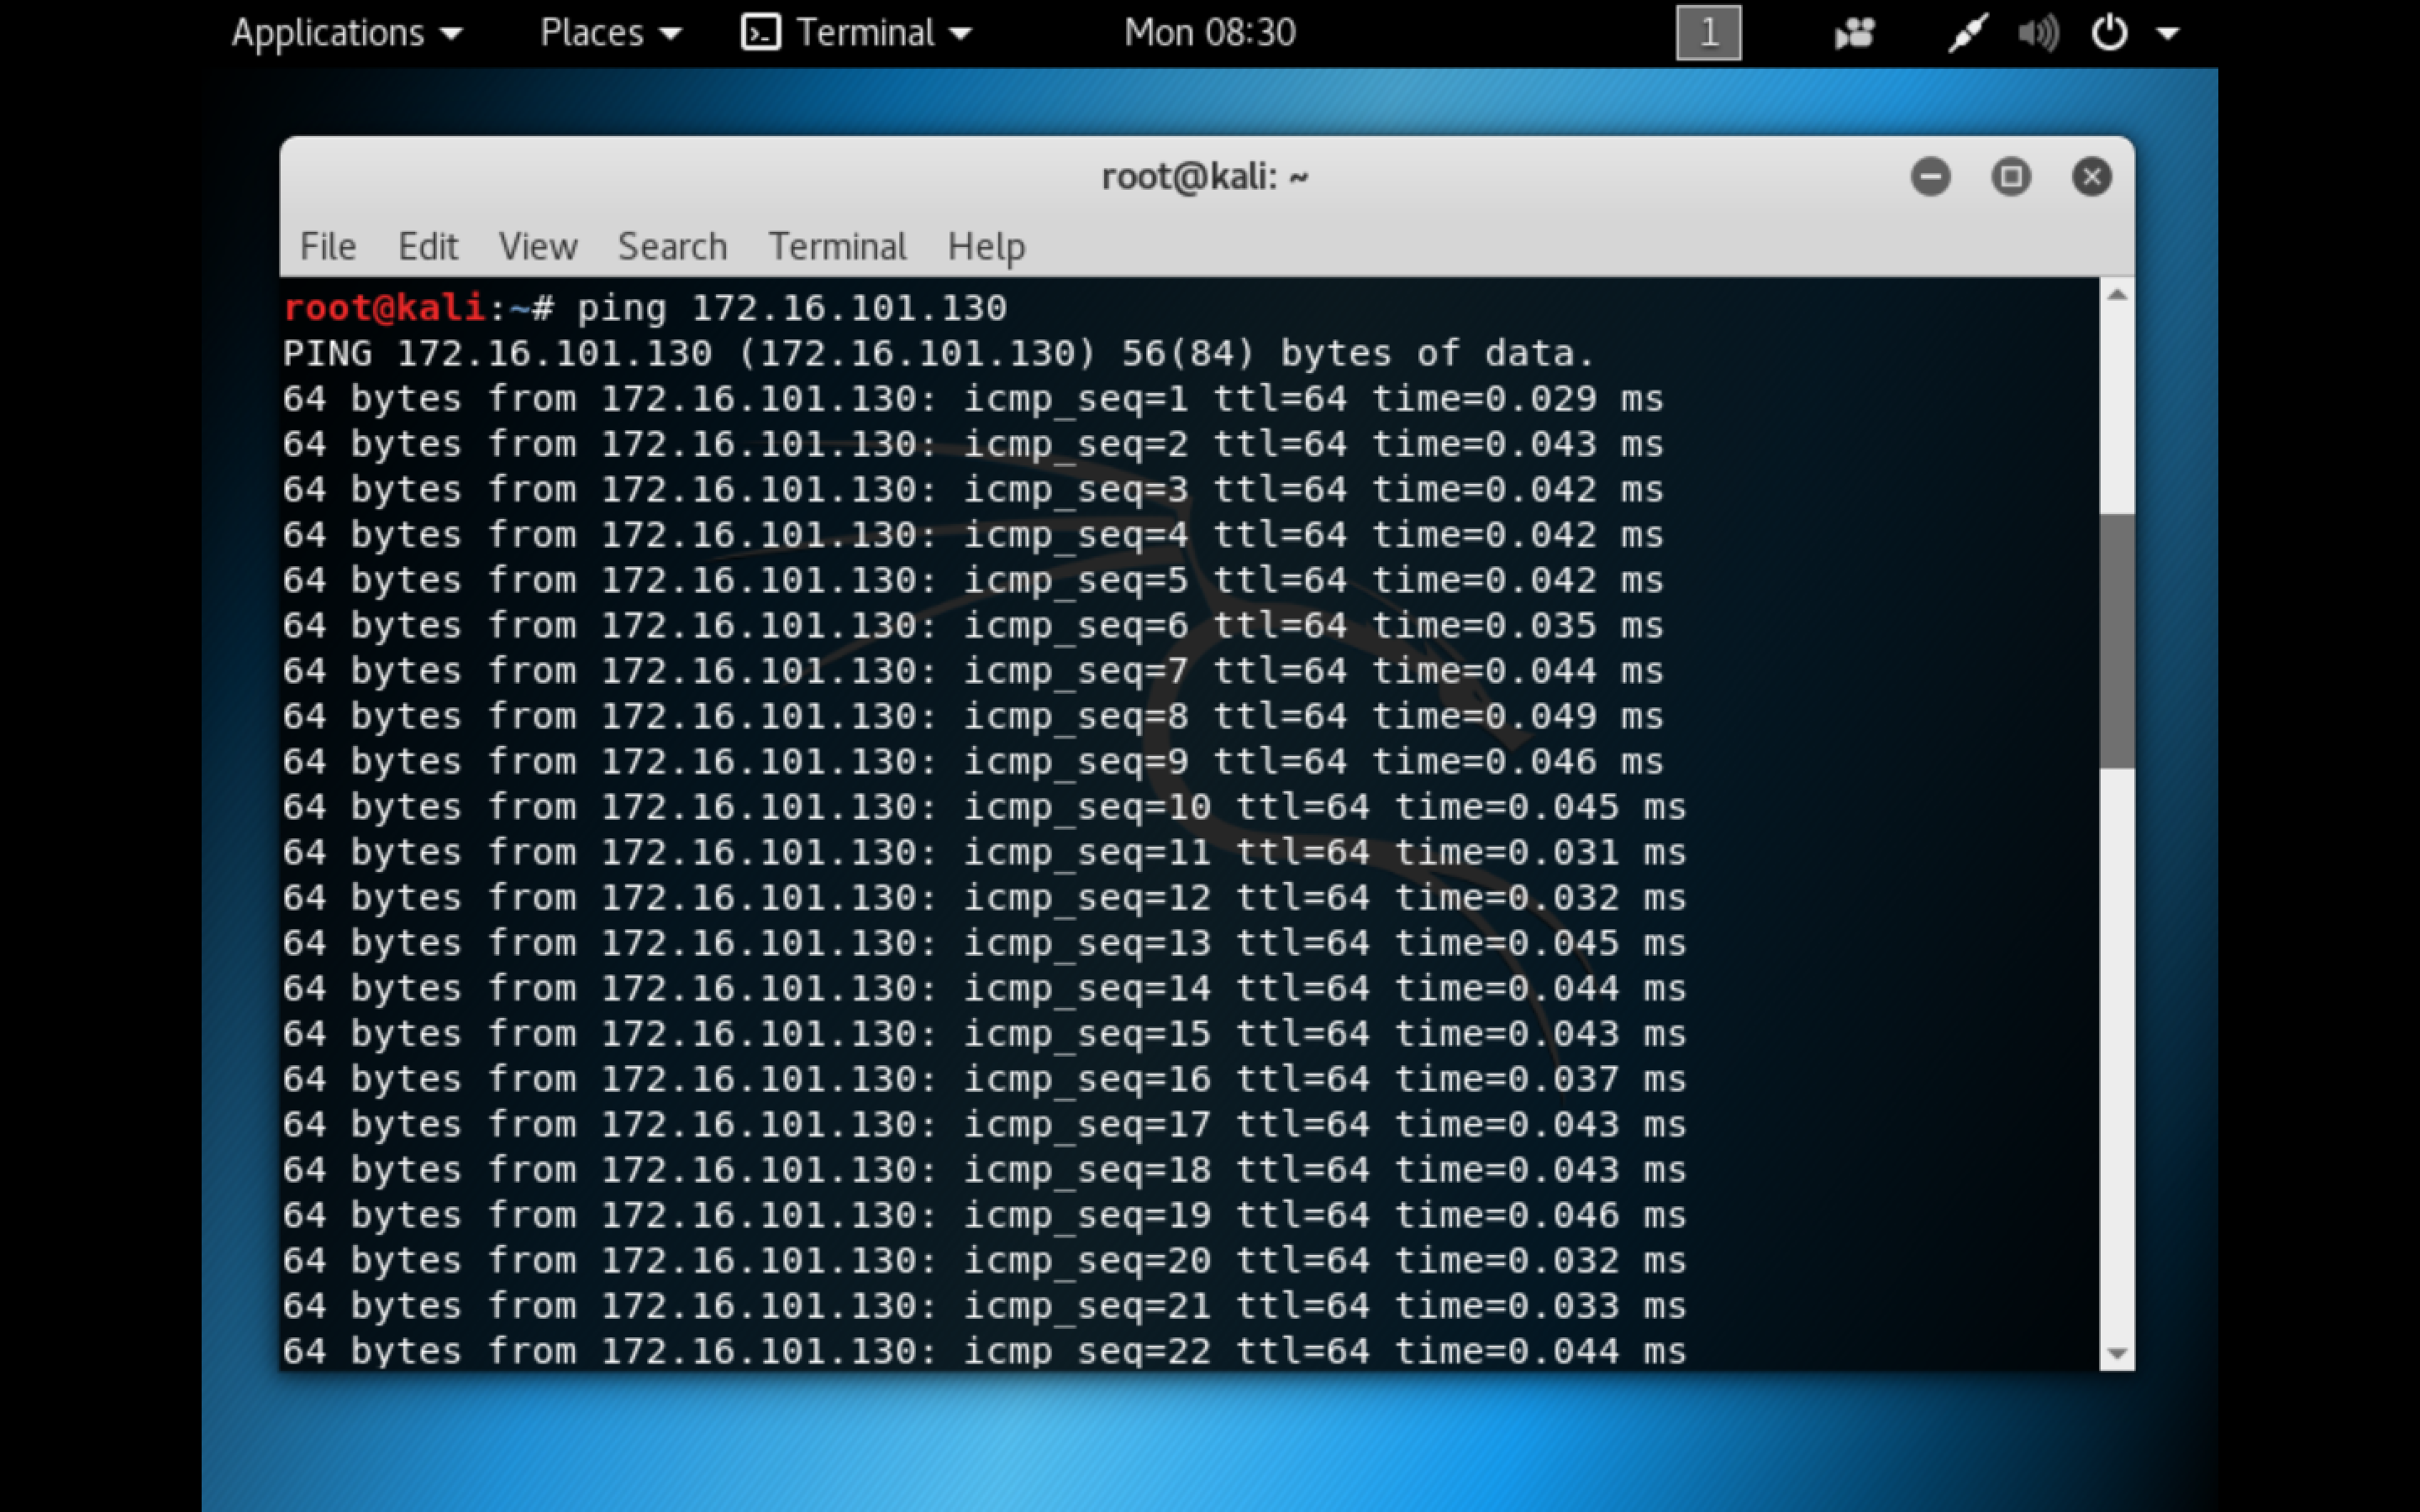Viewport: 2420px width, 1512px height.
Task: Open the Places menu
Action: [610, 34]
